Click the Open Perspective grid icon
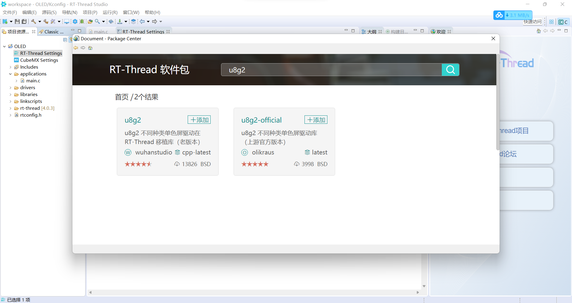572x303 pixels. 551,22
